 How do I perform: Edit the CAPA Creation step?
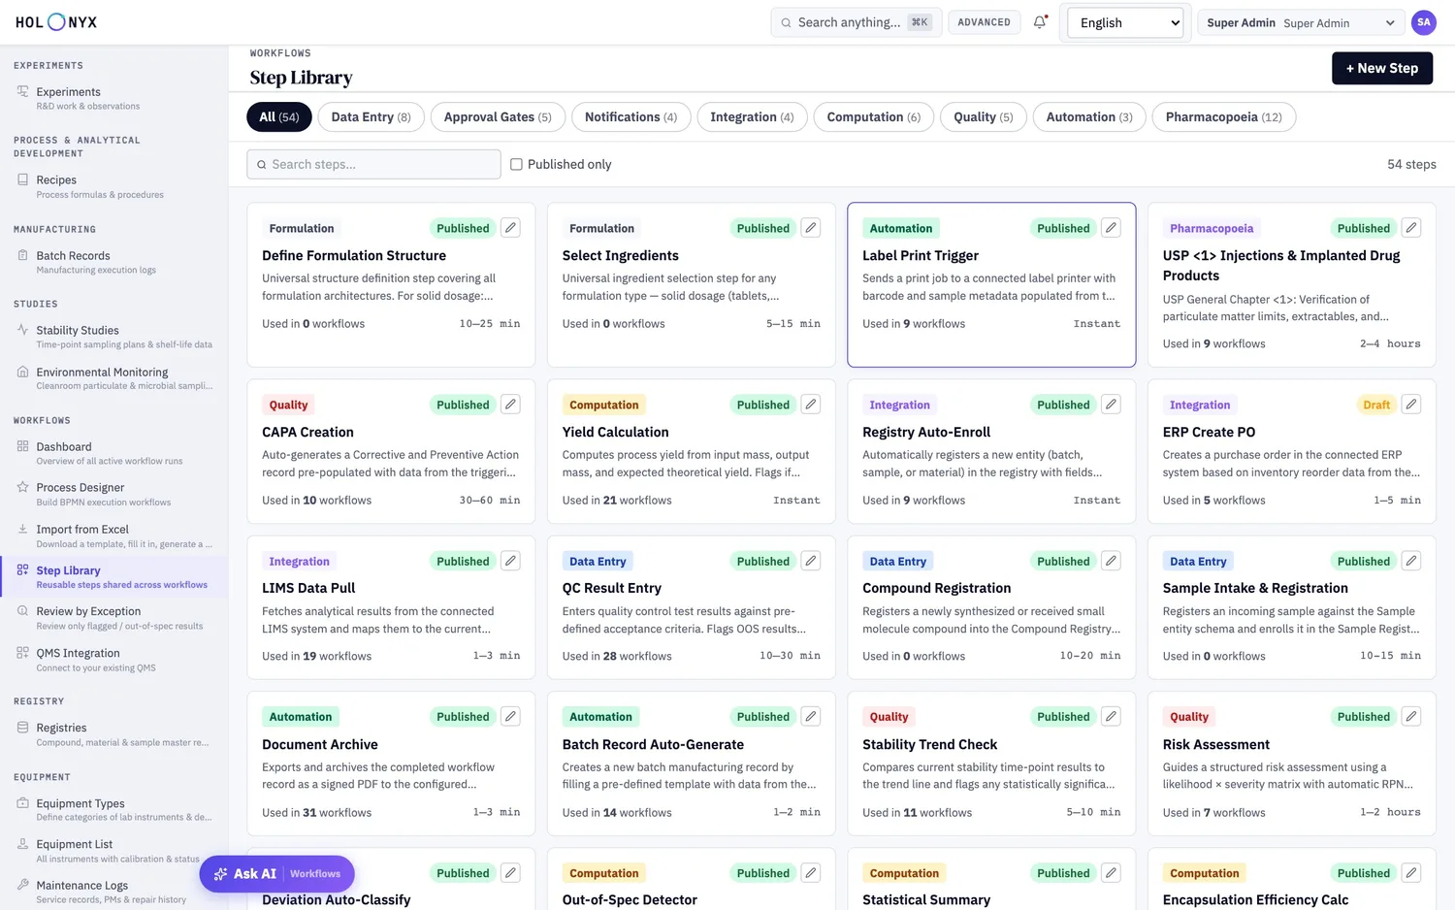[510, 405]
